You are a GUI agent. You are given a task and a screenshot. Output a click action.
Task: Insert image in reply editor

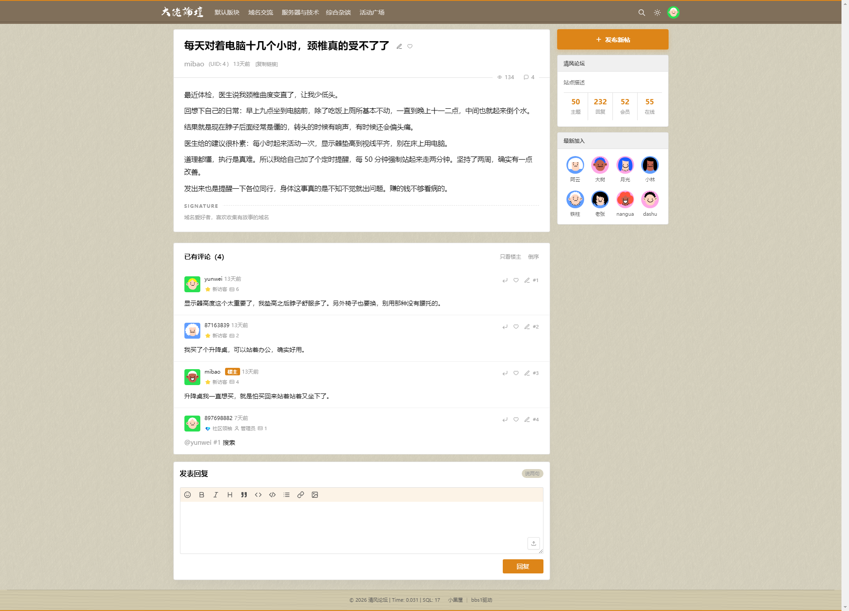point(315,495)
